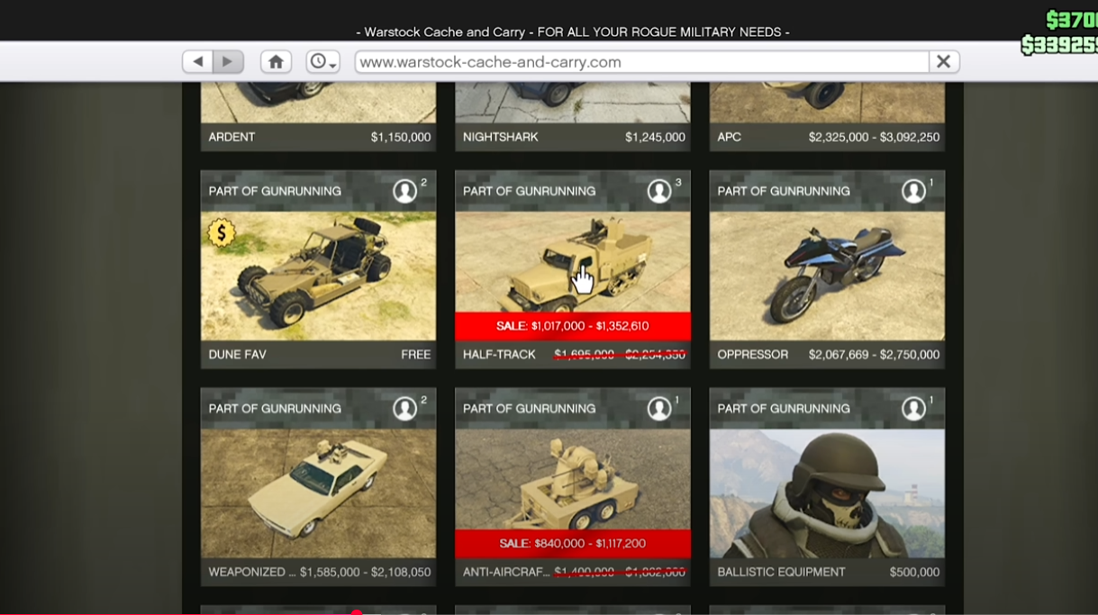Viewport: 1098px width, 615px height.
Task: Click the browser back arrow button
Action: point(197,61)
